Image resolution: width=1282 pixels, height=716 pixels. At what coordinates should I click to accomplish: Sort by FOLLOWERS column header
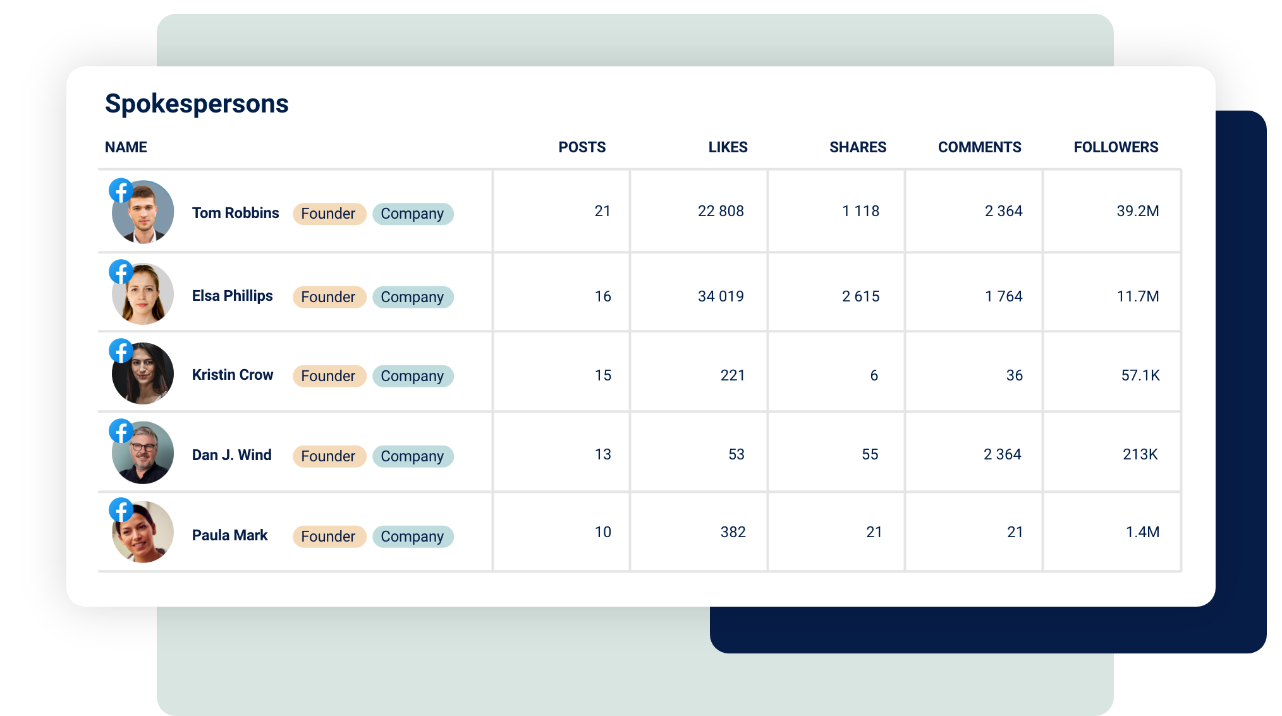coord(1116,147)
